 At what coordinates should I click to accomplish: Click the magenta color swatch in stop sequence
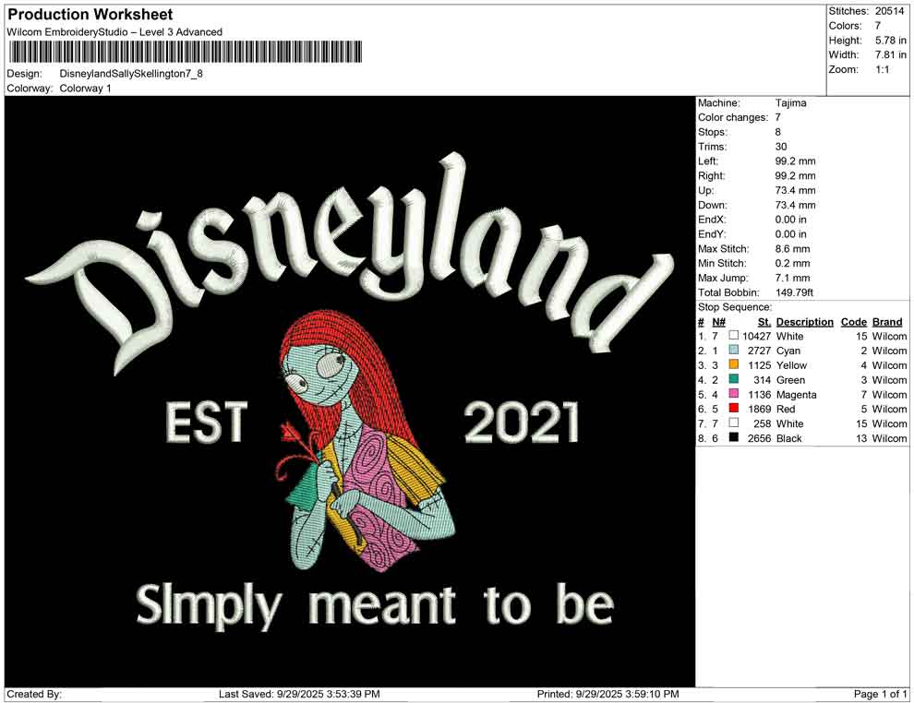click(x=733, y=394)
